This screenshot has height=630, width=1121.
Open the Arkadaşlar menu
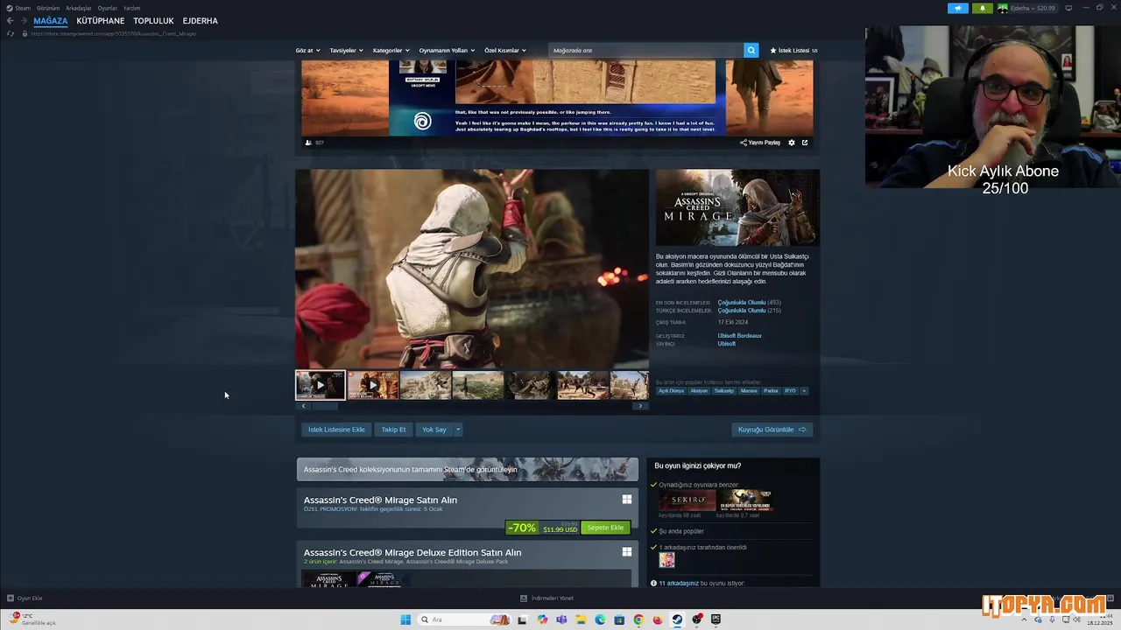(x=79, y=8)
